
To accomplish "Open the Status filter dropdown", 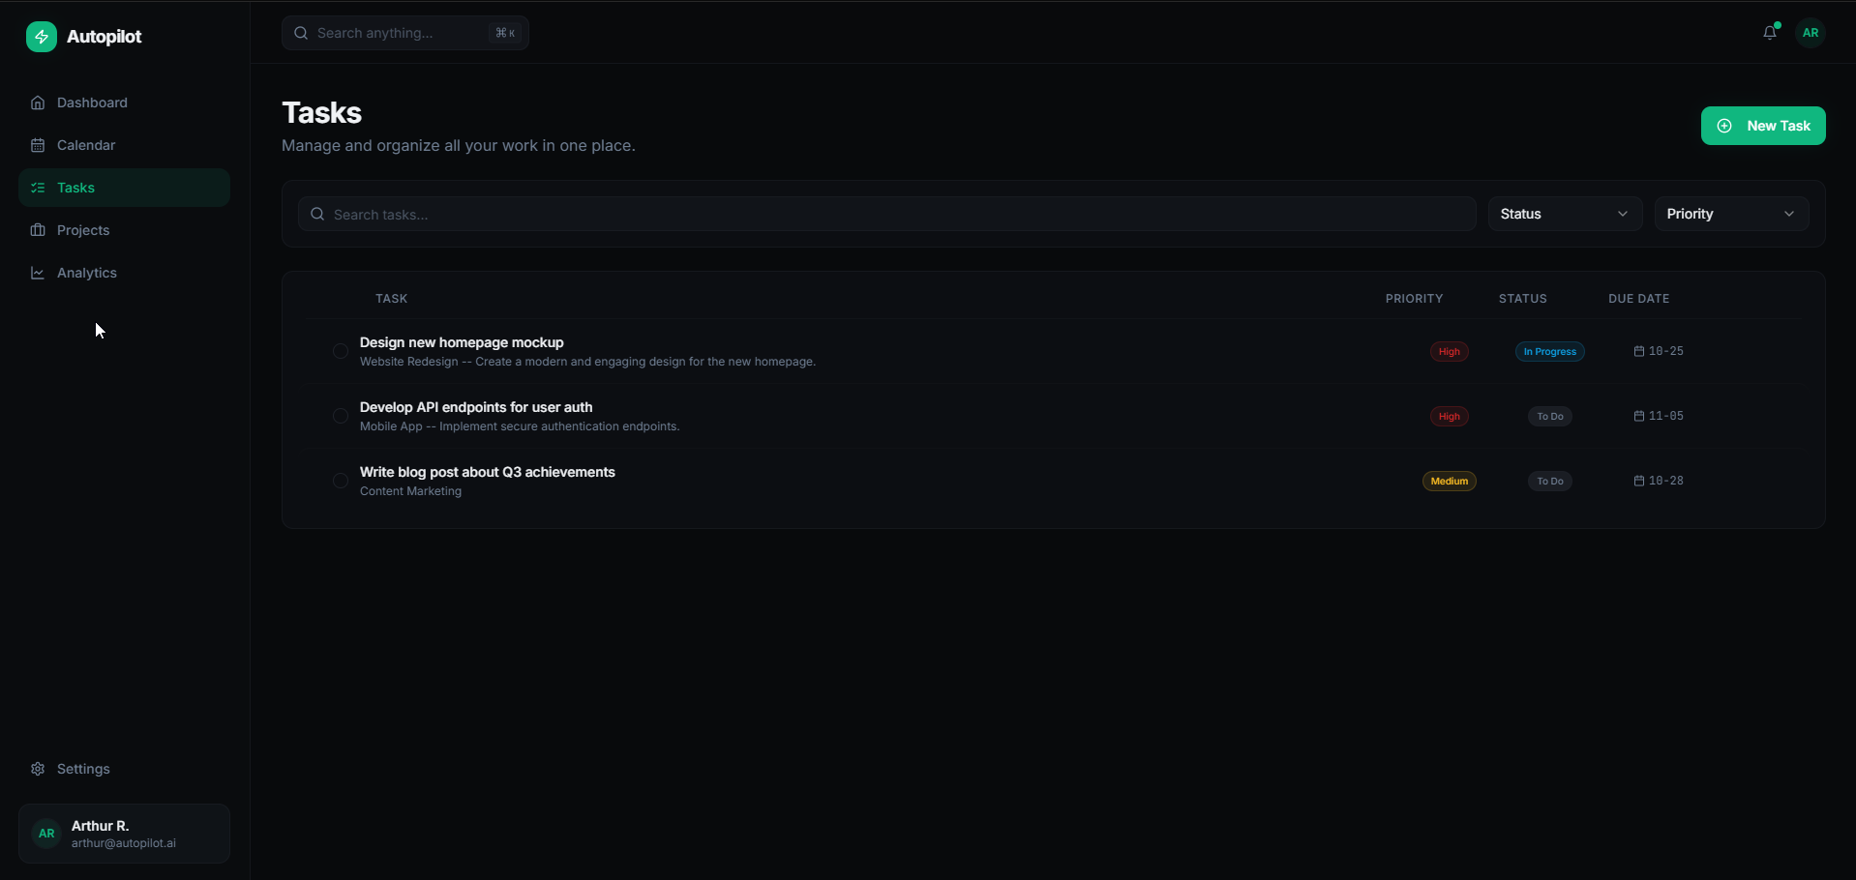I will (x=1564, y=214).
